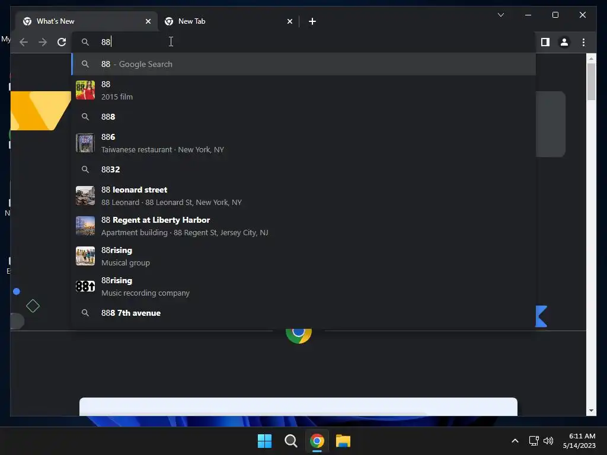Click the 88 film poster thumbnail

coord(85,90)
